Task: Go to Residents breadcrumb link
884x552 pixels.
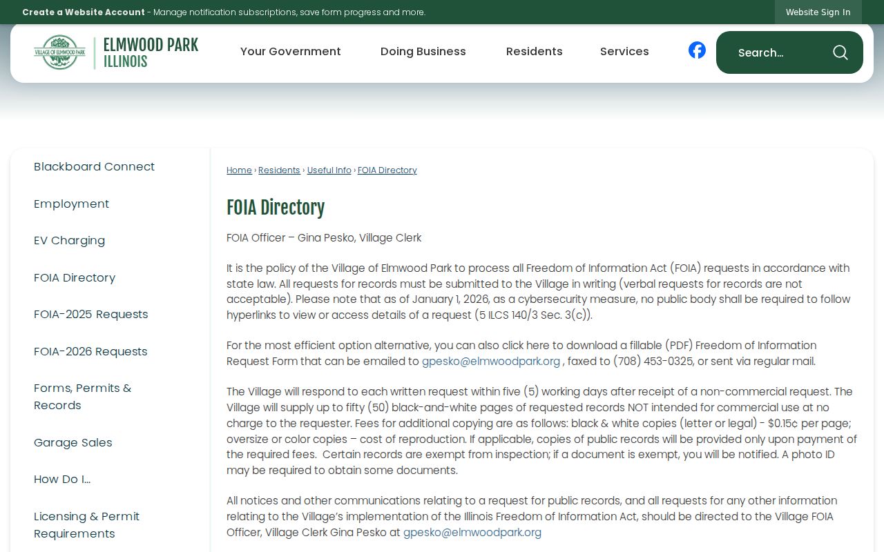Action: click(x=279, y=170)
